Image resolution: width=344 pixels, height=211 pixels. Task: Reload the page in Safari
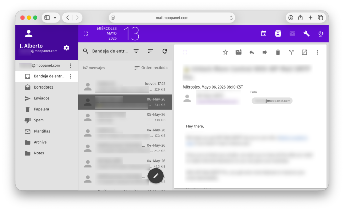point(231,18)
